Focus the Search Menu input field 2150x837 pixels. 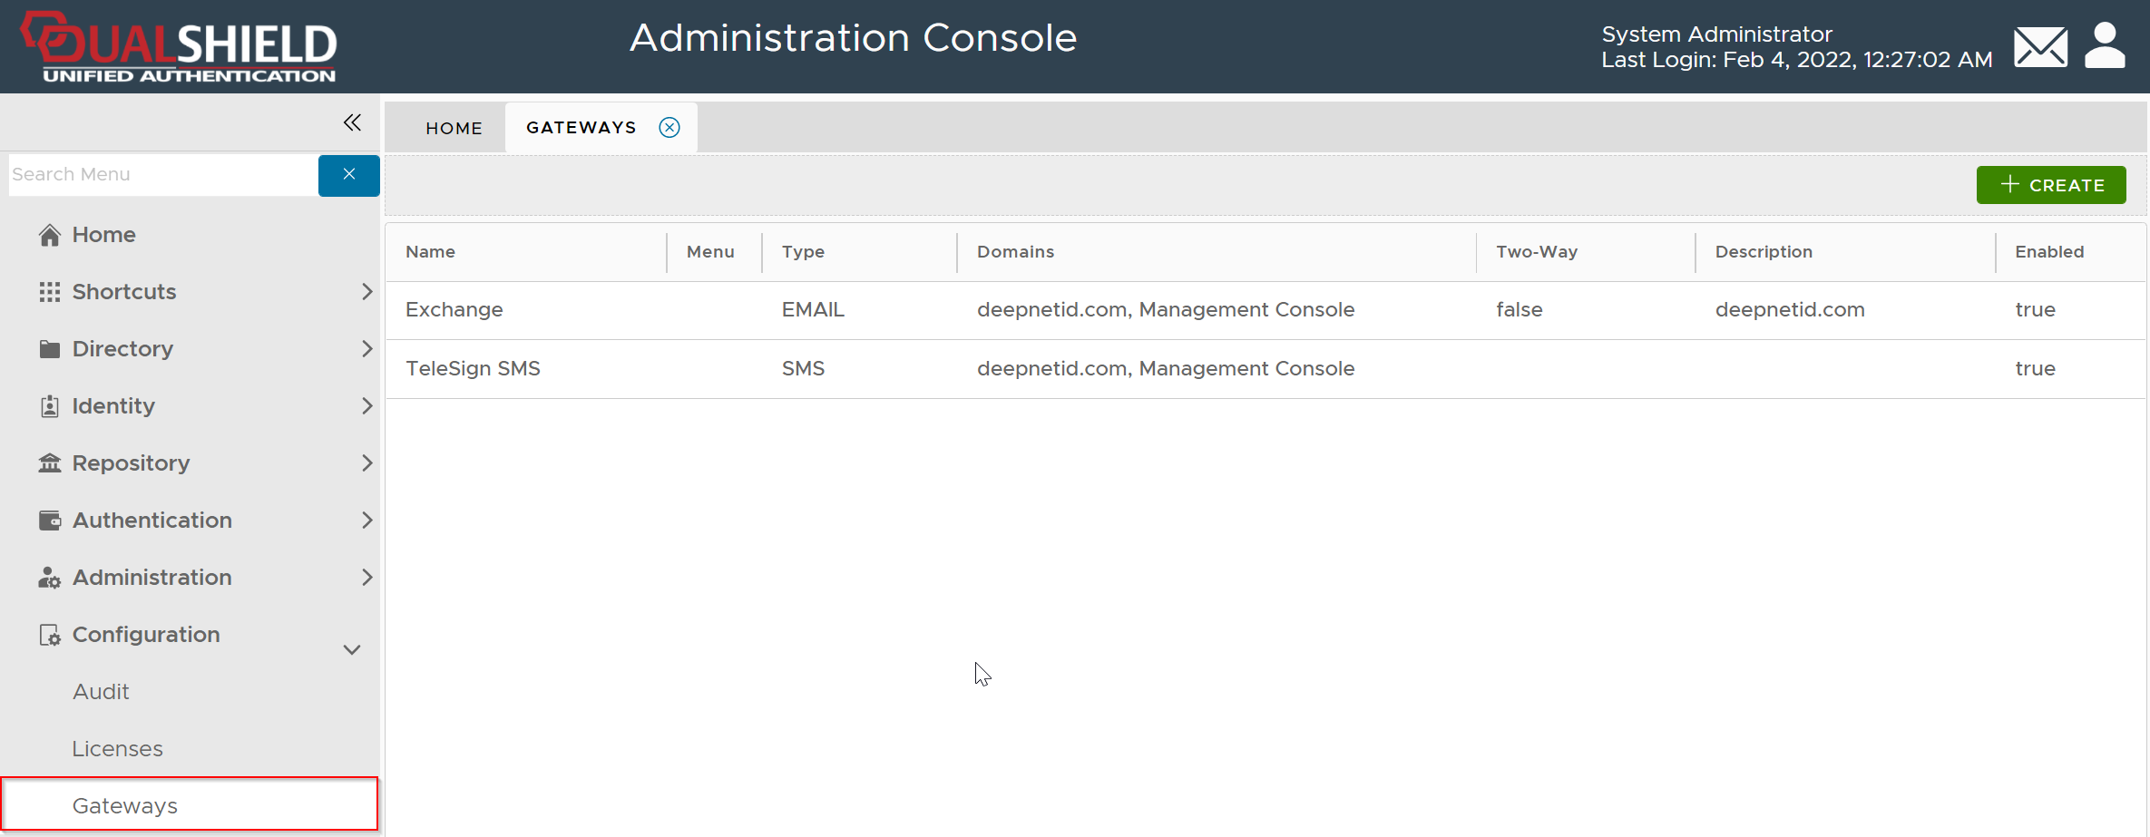tap(163, 175)
